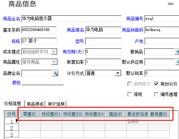
Task: Click the 零售价 cell in row 1
Action: point(30,121)
